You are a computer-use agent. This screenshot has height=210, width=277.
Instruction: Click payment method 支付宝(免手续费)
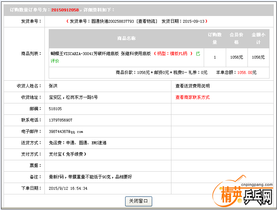68,154
